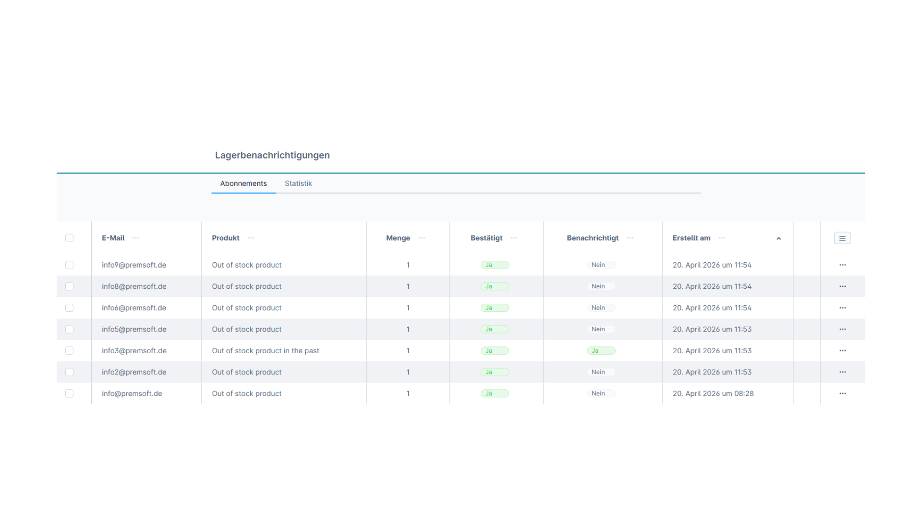Click the info5@premsoft.de email entry
922x519 pixels.
134,329
